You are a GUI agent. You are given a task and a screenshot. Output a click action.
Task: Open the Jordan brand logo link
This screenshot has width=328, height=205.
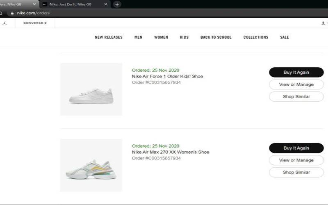[x=5, y=23]
